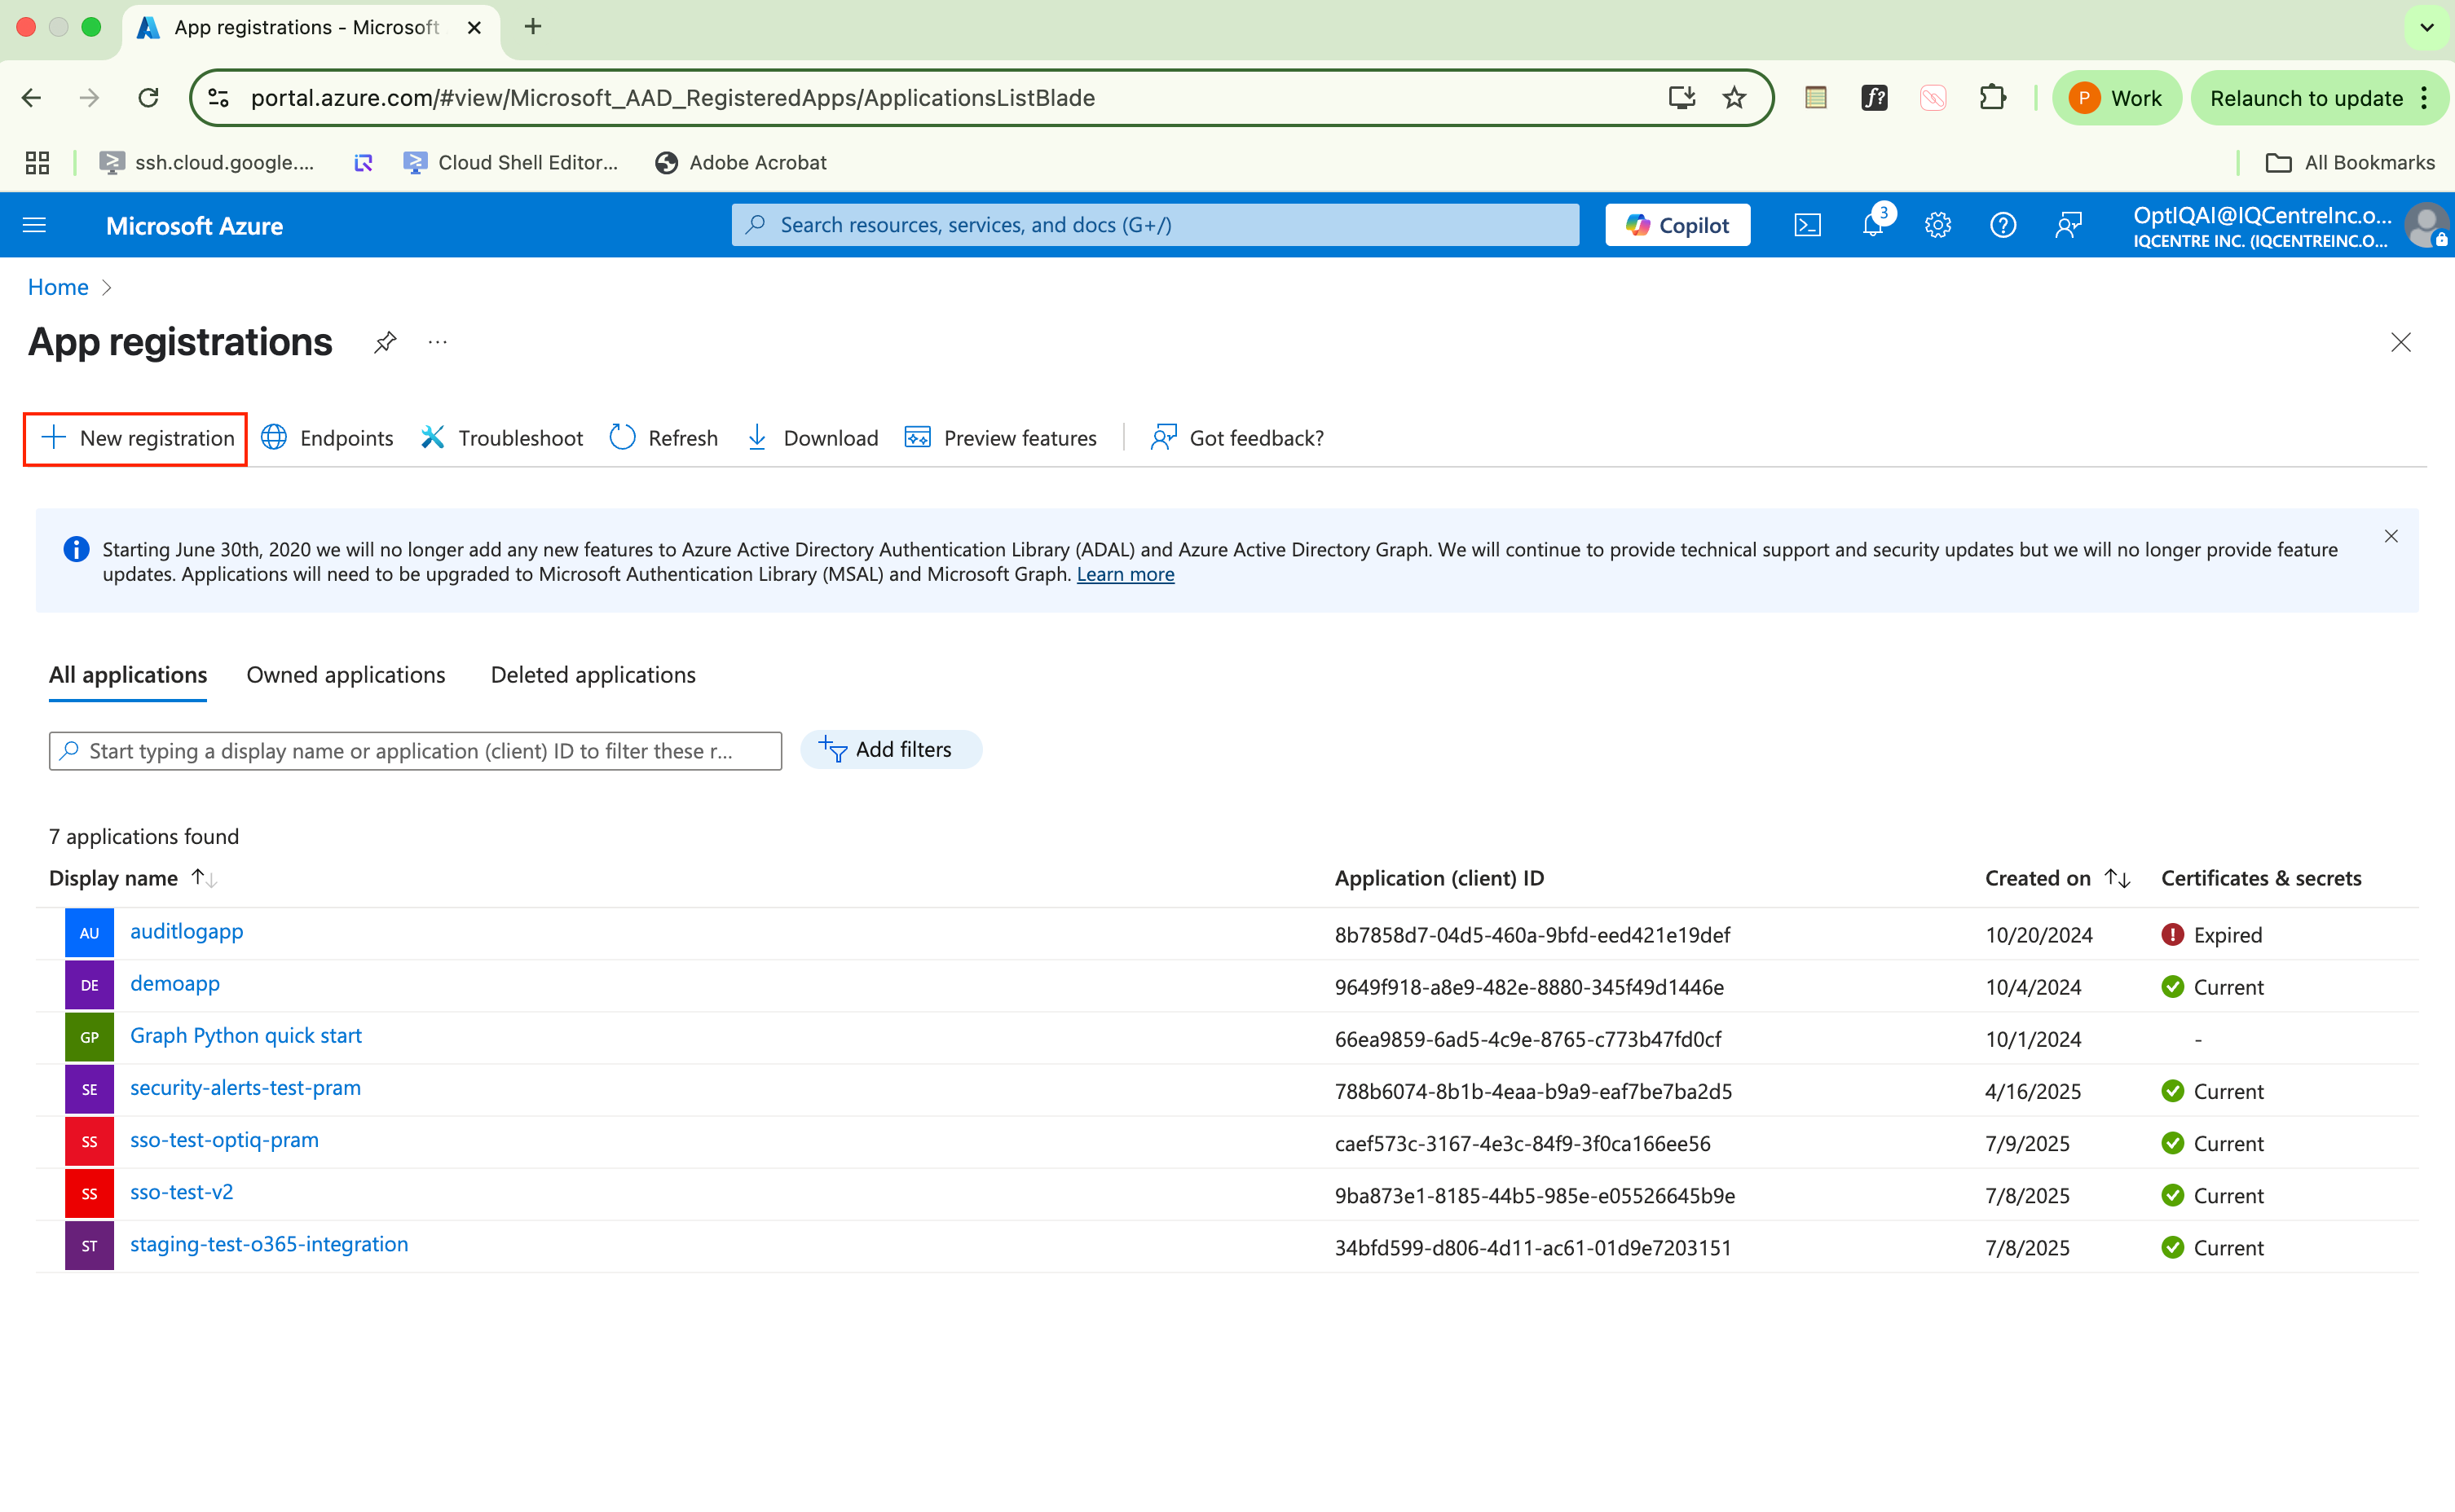
Task: Open the portal settings gear
Action: coord(1937,225)
